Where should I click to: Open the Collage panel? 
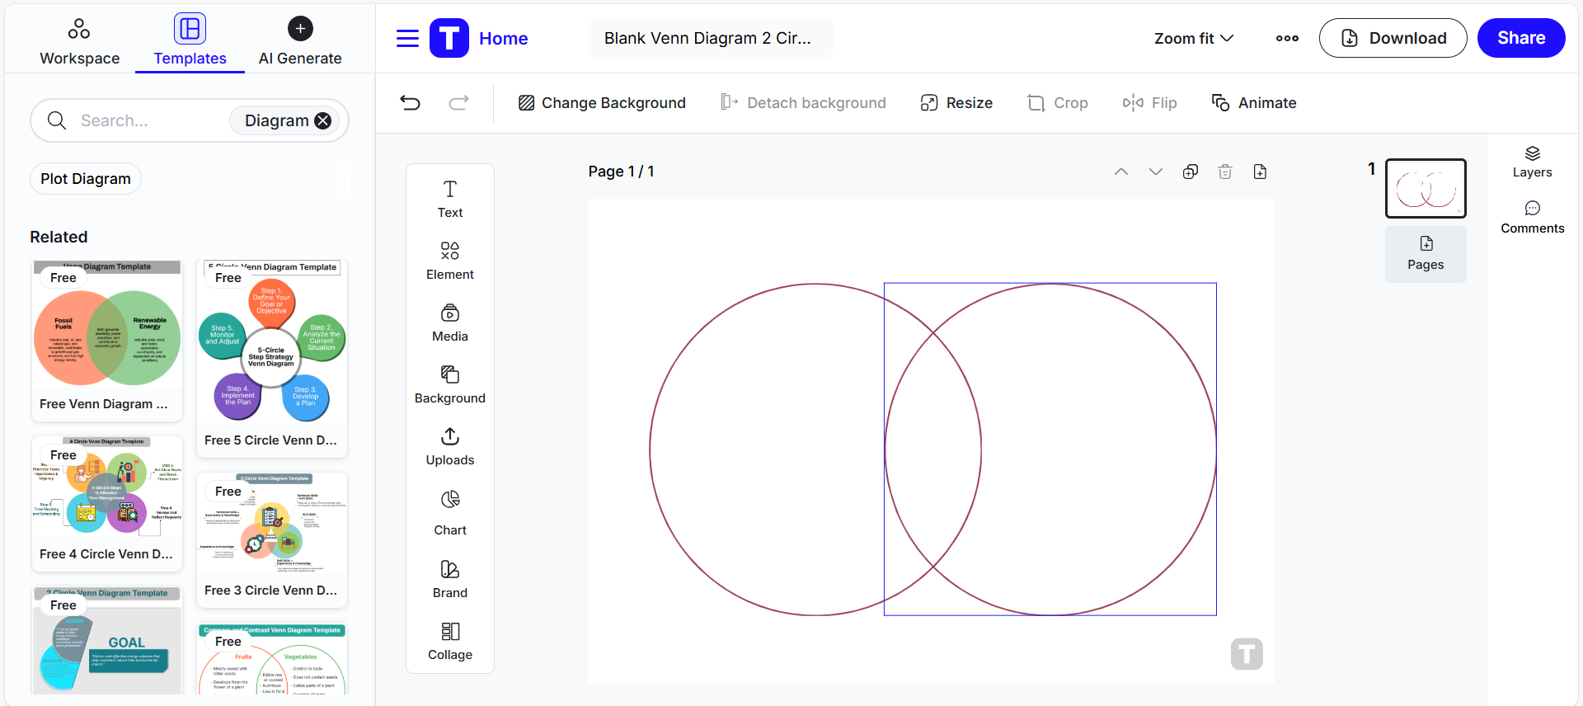point(450,641)
